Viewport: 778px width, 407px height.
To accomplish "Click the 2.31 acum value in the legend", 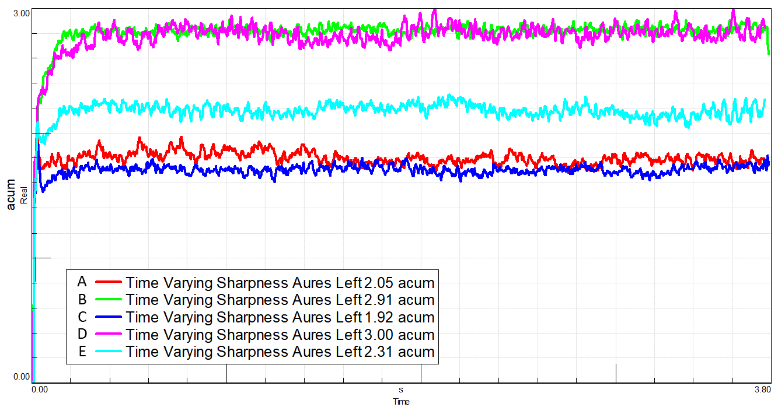I will [x=399, y=352].
